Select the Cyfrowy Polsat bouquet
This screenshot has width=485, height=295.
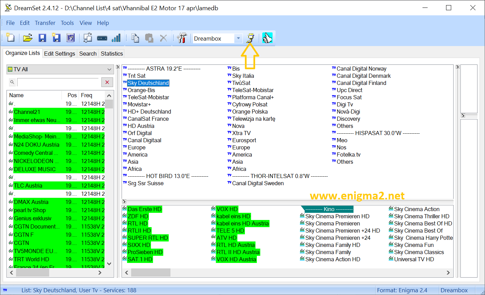[x=250, y=104]
